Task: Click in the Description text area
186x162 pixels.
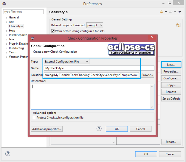Action: click(x=91, y=97)
